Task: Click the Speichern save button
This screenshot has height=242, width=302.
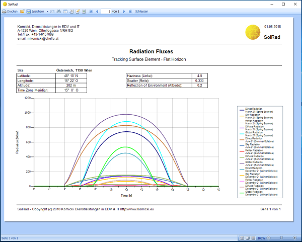Action: (x=35, y=11)
